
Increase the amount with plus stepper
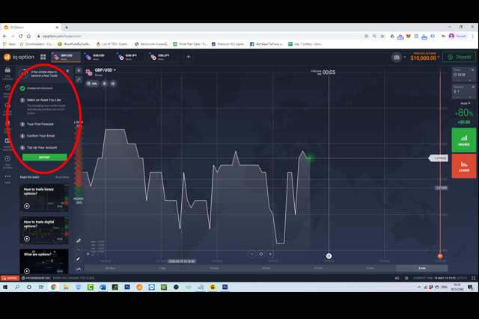470,97
